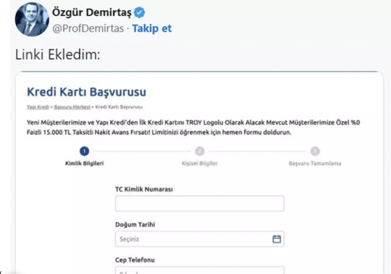Click the Linki Ekledim tweet text
The width and height of the screenshot is (391, 274).
[57, 54]
